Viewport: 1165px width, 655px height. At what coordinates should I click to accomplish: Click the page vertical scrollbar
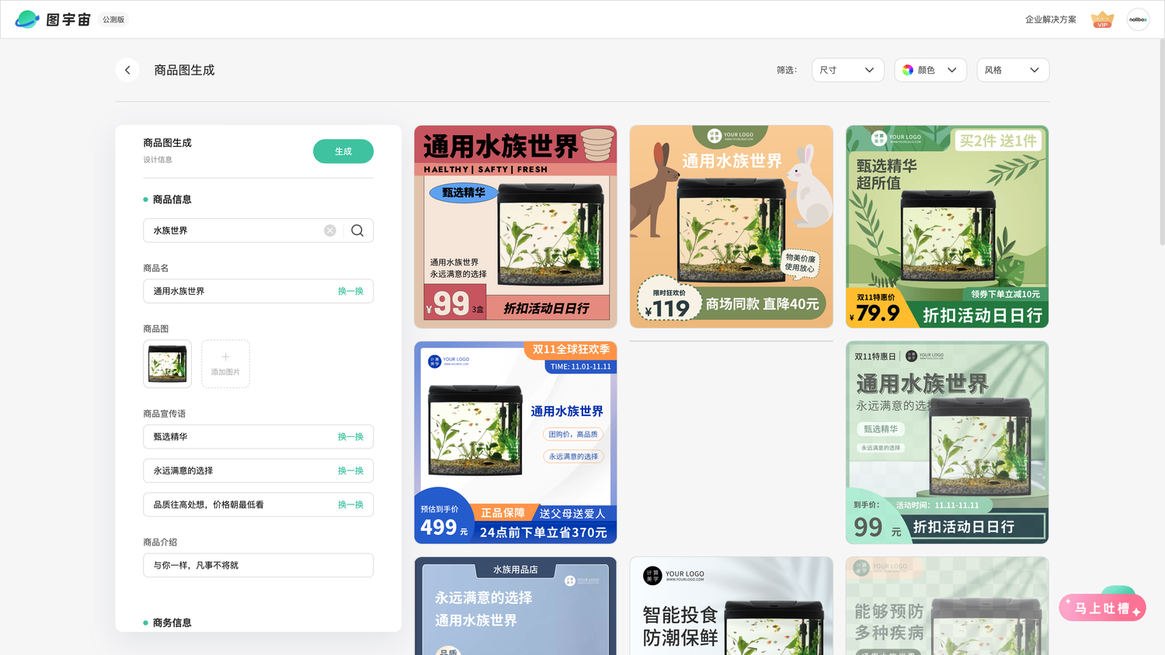(1161, 143)
